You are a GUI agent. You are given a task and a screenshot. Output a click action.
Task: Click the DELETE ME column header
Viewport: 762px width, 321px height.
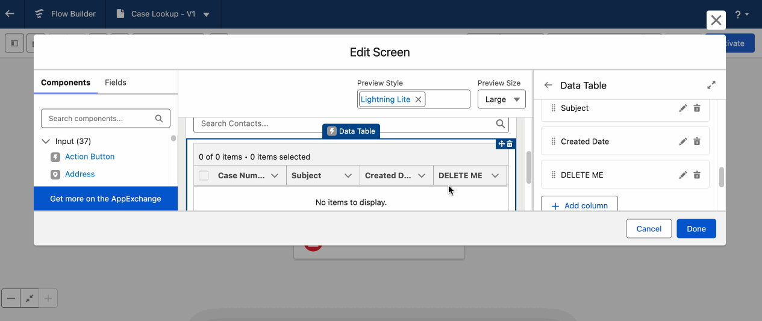[x=460, y=176]
